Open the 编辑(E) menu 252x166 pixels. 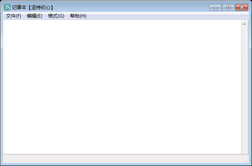click(34, 16)
